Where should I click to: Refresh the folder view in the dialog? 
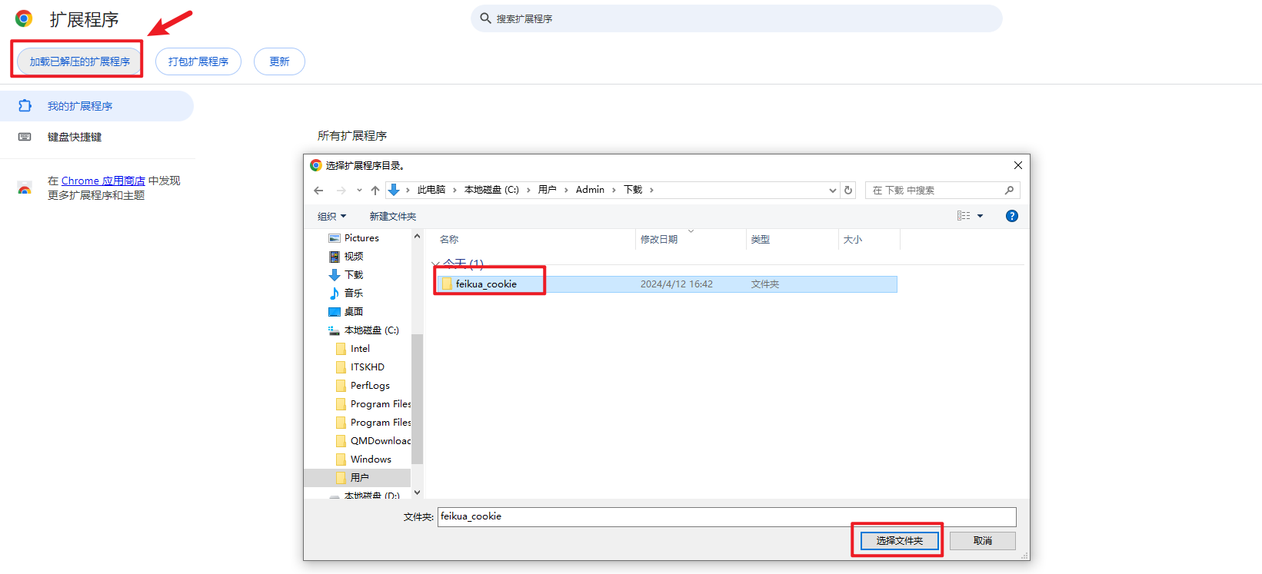pyautogui.click(x=848, y=190)
